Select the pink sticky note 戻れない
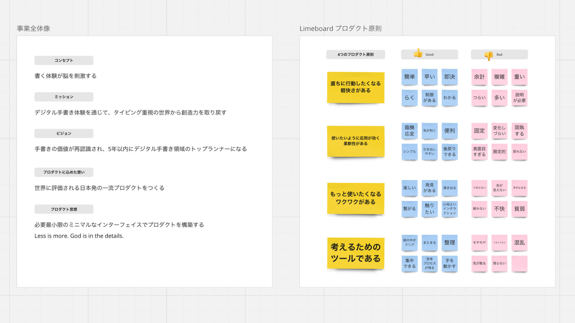This screenshot has width=575, height=323. tap(520, 152)
